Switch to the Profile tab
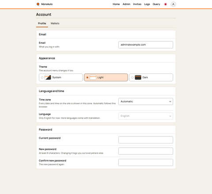 click(x=42, y=23)
